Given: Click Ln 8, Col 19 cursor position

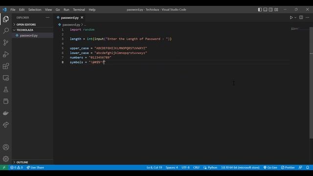Looking at the screenshot, I should click(155, 167).
